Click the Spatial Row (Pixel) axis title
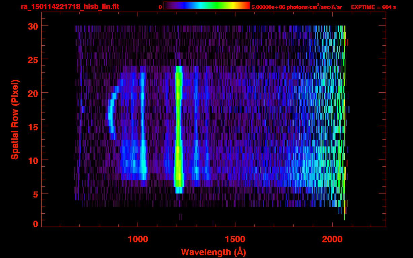Screen dimensions: 413x258 pos(15,119)
